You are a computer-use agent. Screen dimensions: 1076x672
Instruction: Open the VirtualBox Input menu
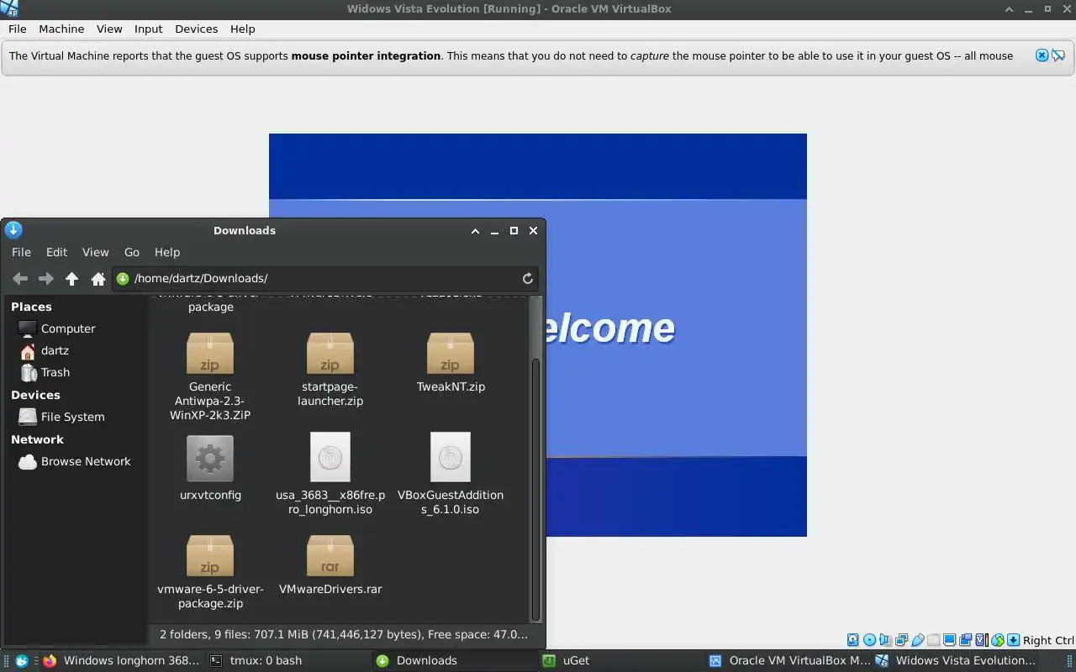pyautogui.click(x=149, y=29)
